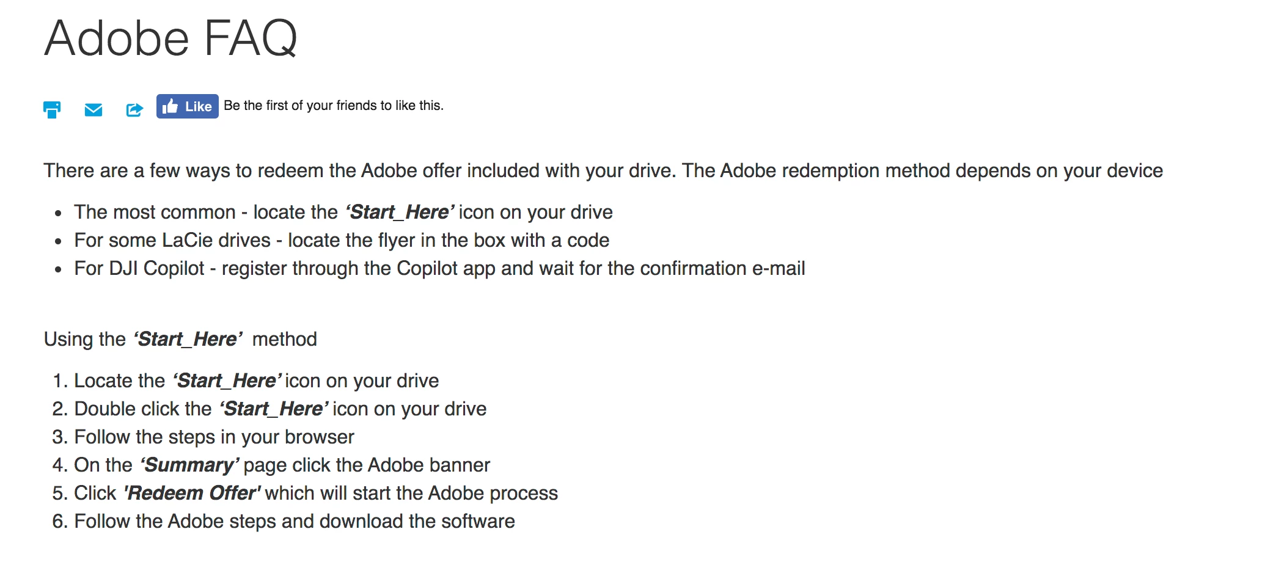This screenshot has width=1265, height=562.
Task: Click "which will start the Adobe process" text
Action: (x=411, y=493)
